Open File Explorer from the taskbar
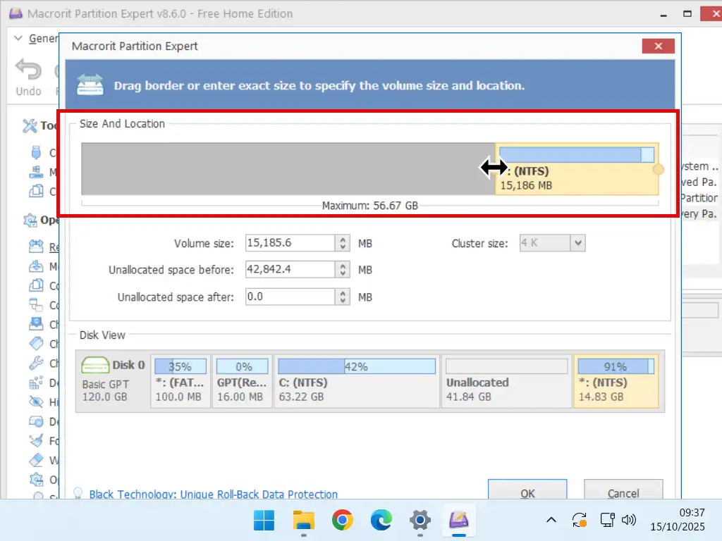Image resolution: width=722 pixels, height=541 pixels. tap(304, 521)
